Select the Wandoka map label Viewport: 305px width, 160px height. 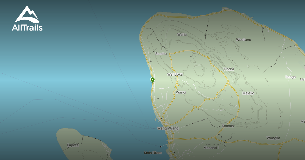[175, 74]
